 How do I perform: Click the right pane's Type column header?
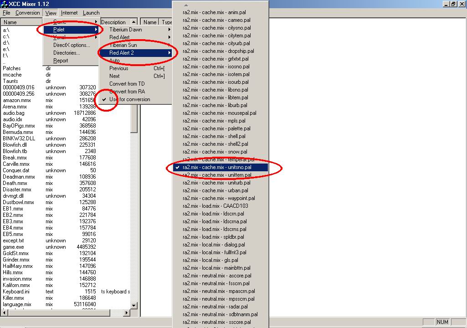(x=166, y=22)
